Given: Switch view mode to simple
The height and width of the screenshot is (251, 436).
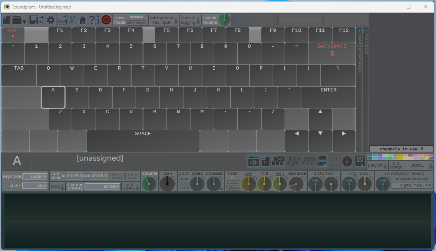Looking at the screenshot, I should 141,23.
